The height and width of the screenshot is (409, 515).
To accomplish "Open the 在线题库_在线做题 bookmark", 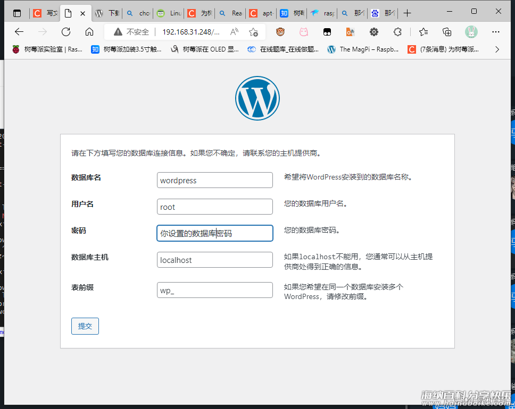I will 283,49.
